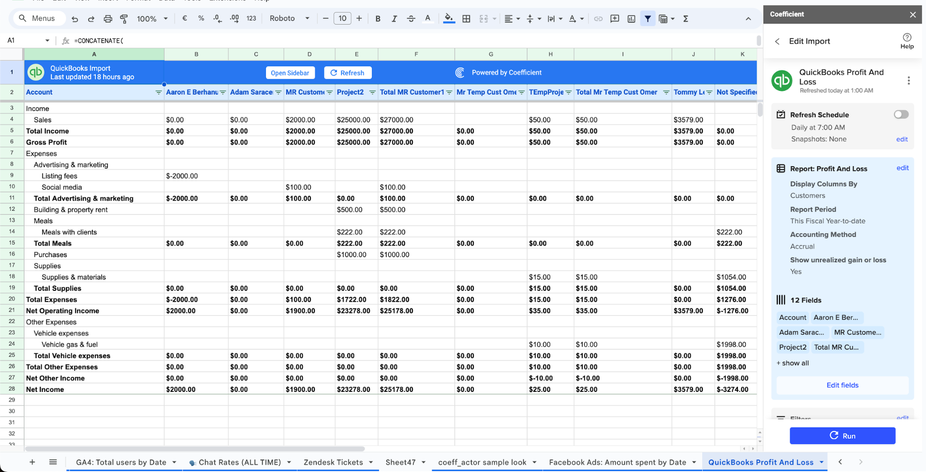Screen dimensions: 926x472
Task: Click the strikethrough formatting icon
Action: click(x=411, y=19)
